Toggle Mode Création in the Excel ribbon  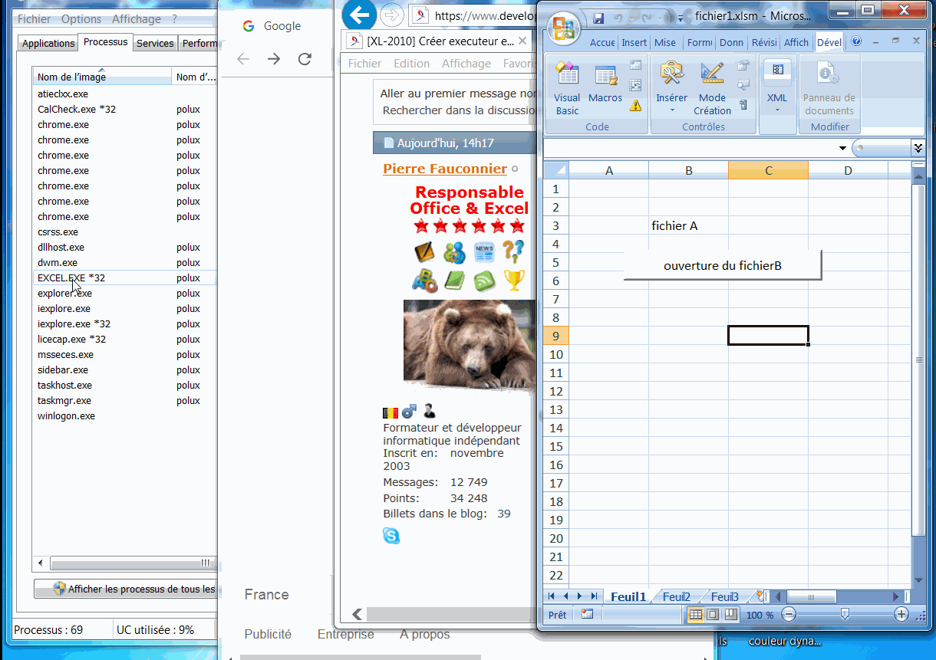point(712,90)
